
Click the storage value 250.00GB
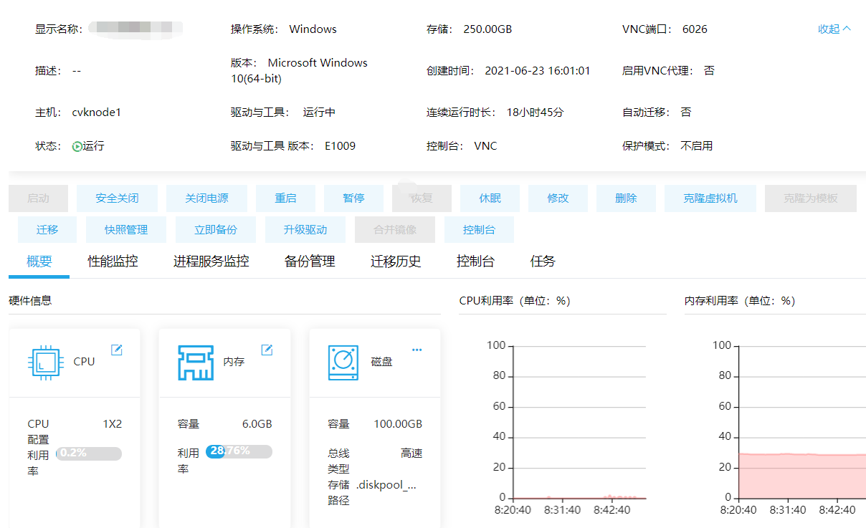[x=487, y=29]
